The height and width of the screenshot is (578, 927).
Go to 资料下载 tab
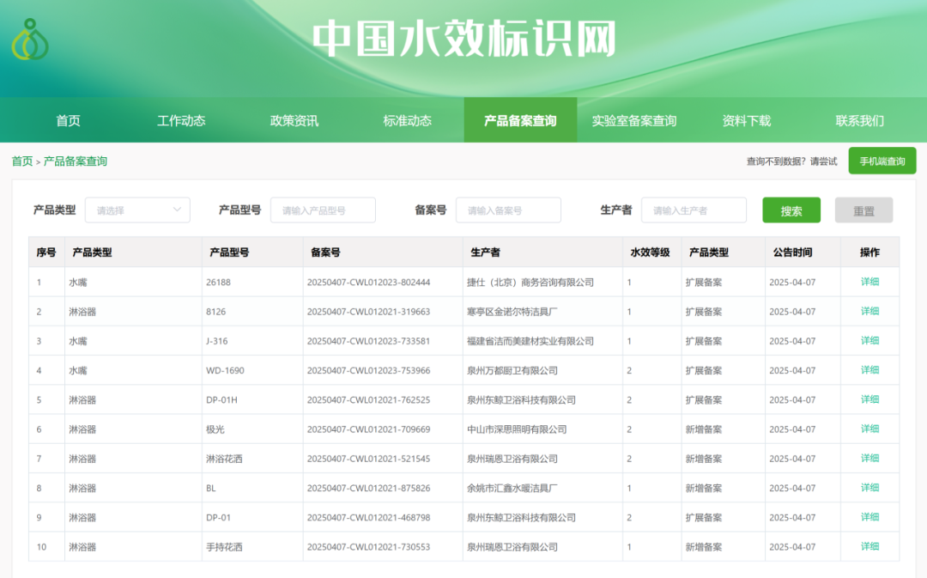tap(746, 121)
